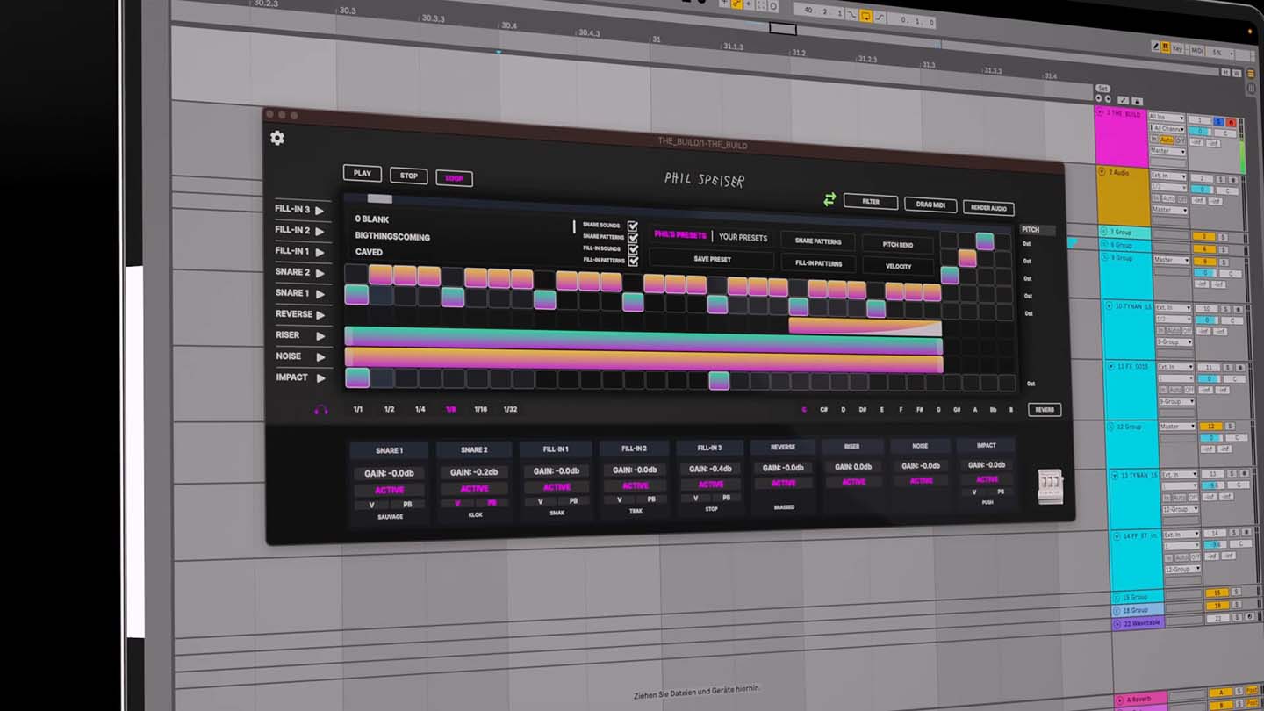Toggle ACTIVE on the REVERSE channel
Image resolution: width=1264 pixels, height=711 pixels.
[784, 483]
